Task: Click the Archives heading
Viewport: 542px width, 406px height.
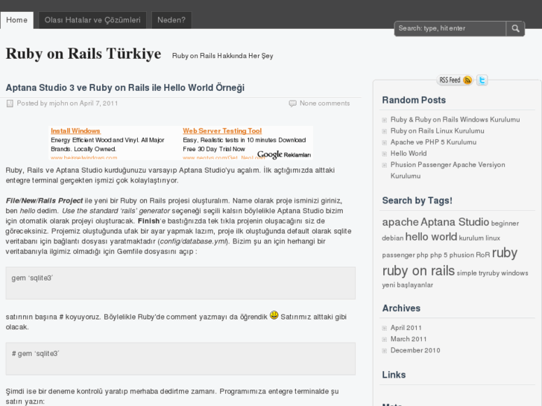Action: [x=401, y=308]
